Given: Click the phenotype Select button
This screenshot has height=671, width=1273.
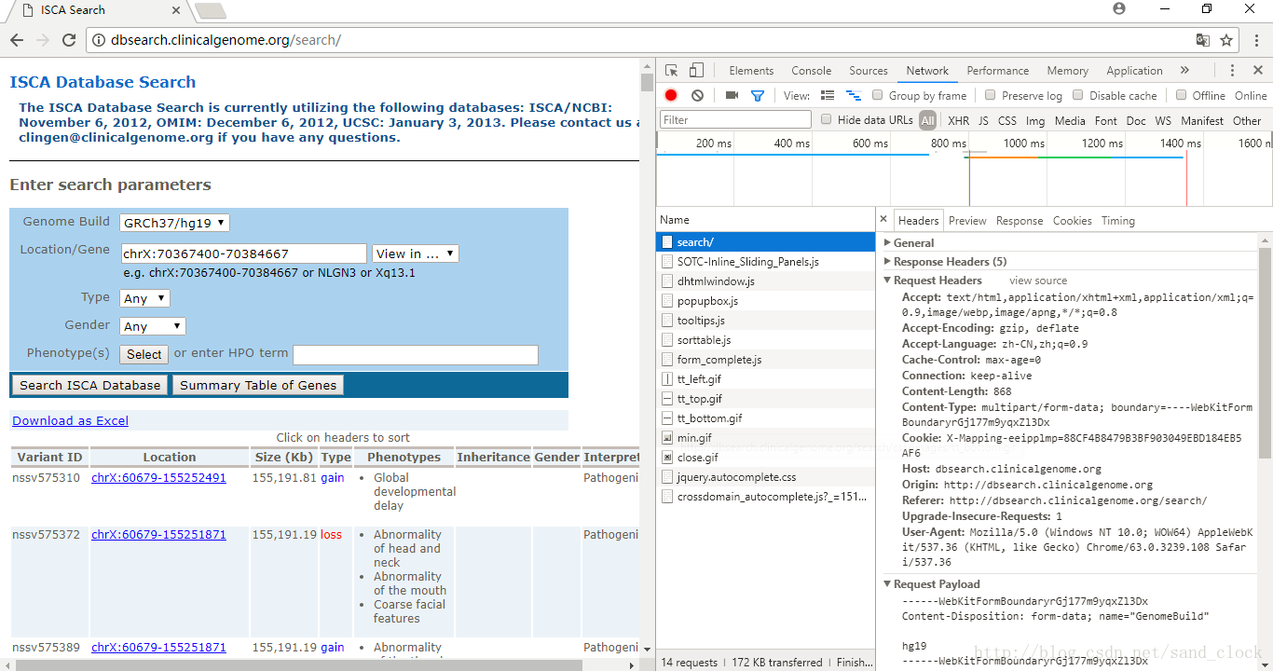Looking at the screenshot, I should pyautogui.click(x=144, y=354).
